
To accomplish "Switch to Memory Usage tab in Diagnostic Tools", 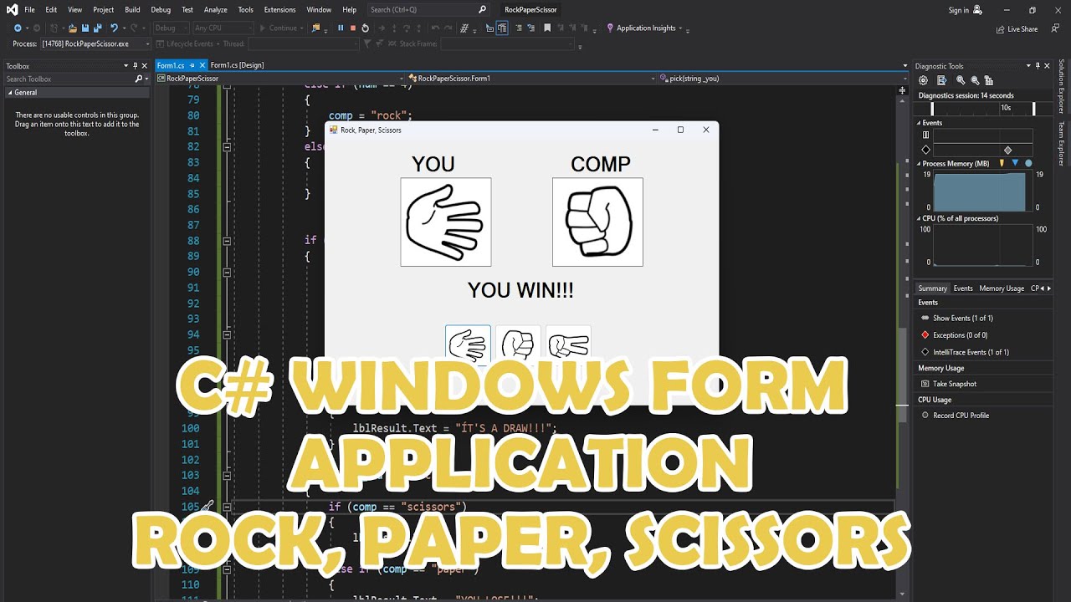I will coord(1002,288).
